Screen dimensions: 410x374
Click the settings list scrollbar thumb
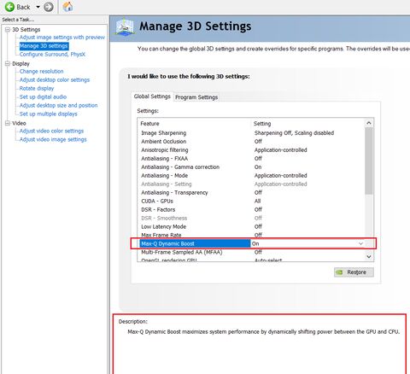[x=369, y=161]
